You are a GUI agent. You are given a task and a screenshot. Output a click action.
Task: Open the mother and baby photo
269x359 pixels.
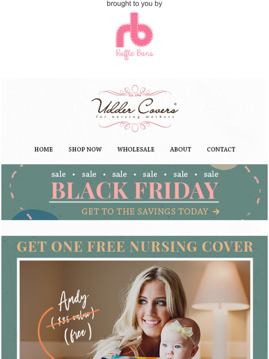click(135, 310)
